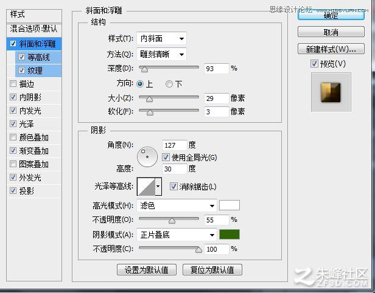Toggle the 渐变叠加 checkbox

(x=13, y=150)
